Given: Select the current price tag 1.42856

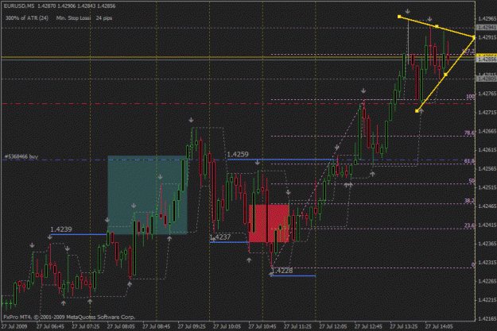Looking at the screenshot, I should 487,60.
